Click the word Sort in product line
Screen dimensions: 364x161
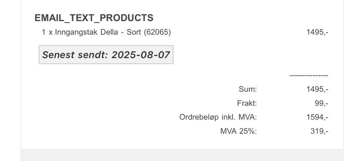tap(134, 32)
